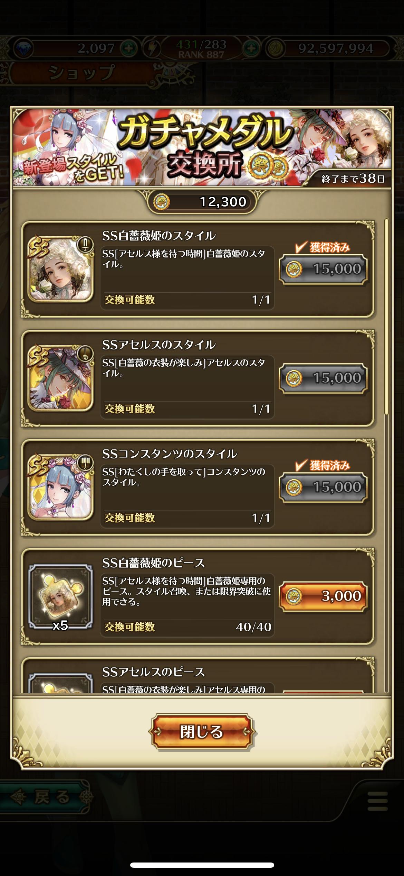Tap the green plus next to 2,097 gems
The height and width of the screenshot is (876, 404).
129,48
